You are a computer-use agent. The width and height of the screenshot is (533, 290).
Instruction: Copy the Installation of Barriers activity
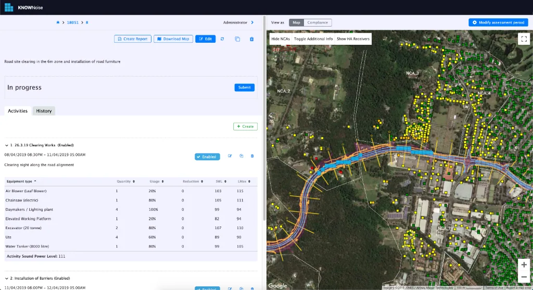[x=242, y=288]
